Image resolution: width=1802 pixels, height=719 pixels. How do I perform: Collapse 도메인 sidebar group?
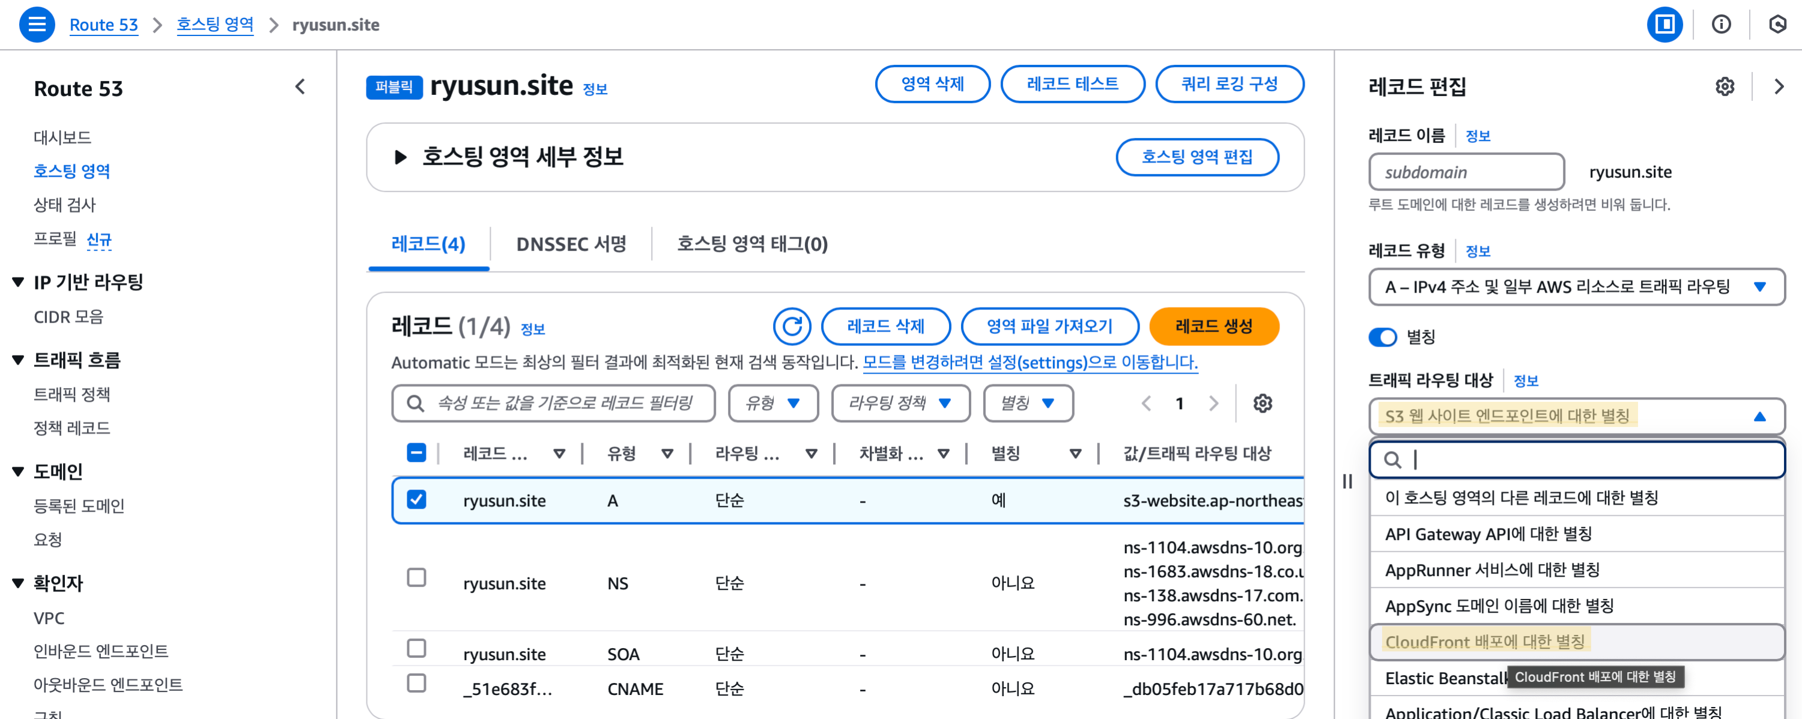(18, 472)
